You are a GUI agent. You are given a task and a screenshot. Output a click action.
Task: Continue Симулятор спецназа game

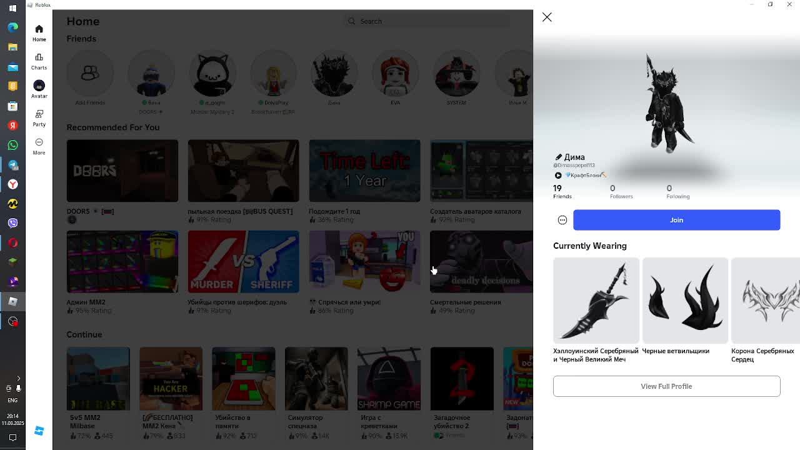pos(316,379)
